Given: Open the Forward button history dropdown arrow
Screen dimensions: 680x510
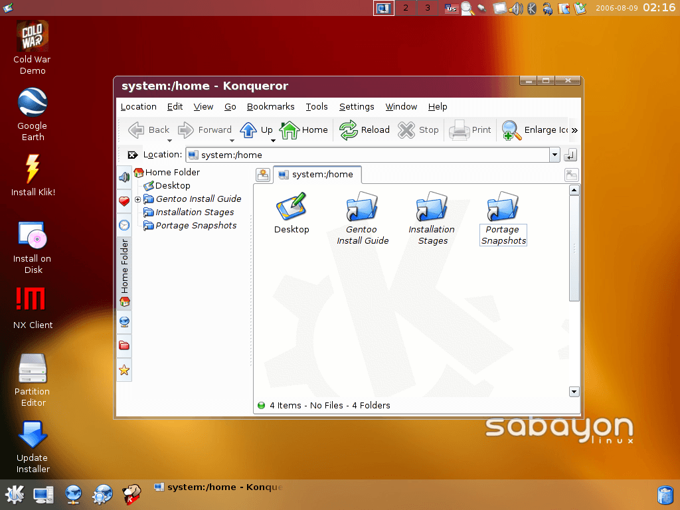Looking at the screenshot, I should (232, 141).
